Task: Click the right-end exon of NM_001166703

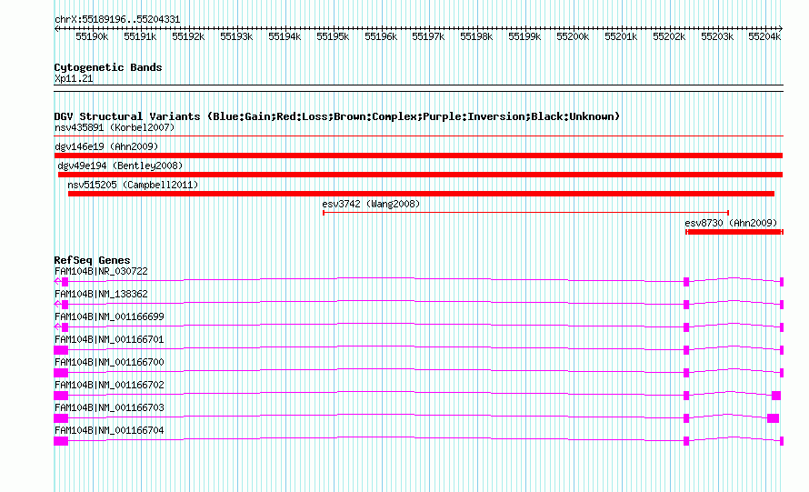Action: [773, 418]
